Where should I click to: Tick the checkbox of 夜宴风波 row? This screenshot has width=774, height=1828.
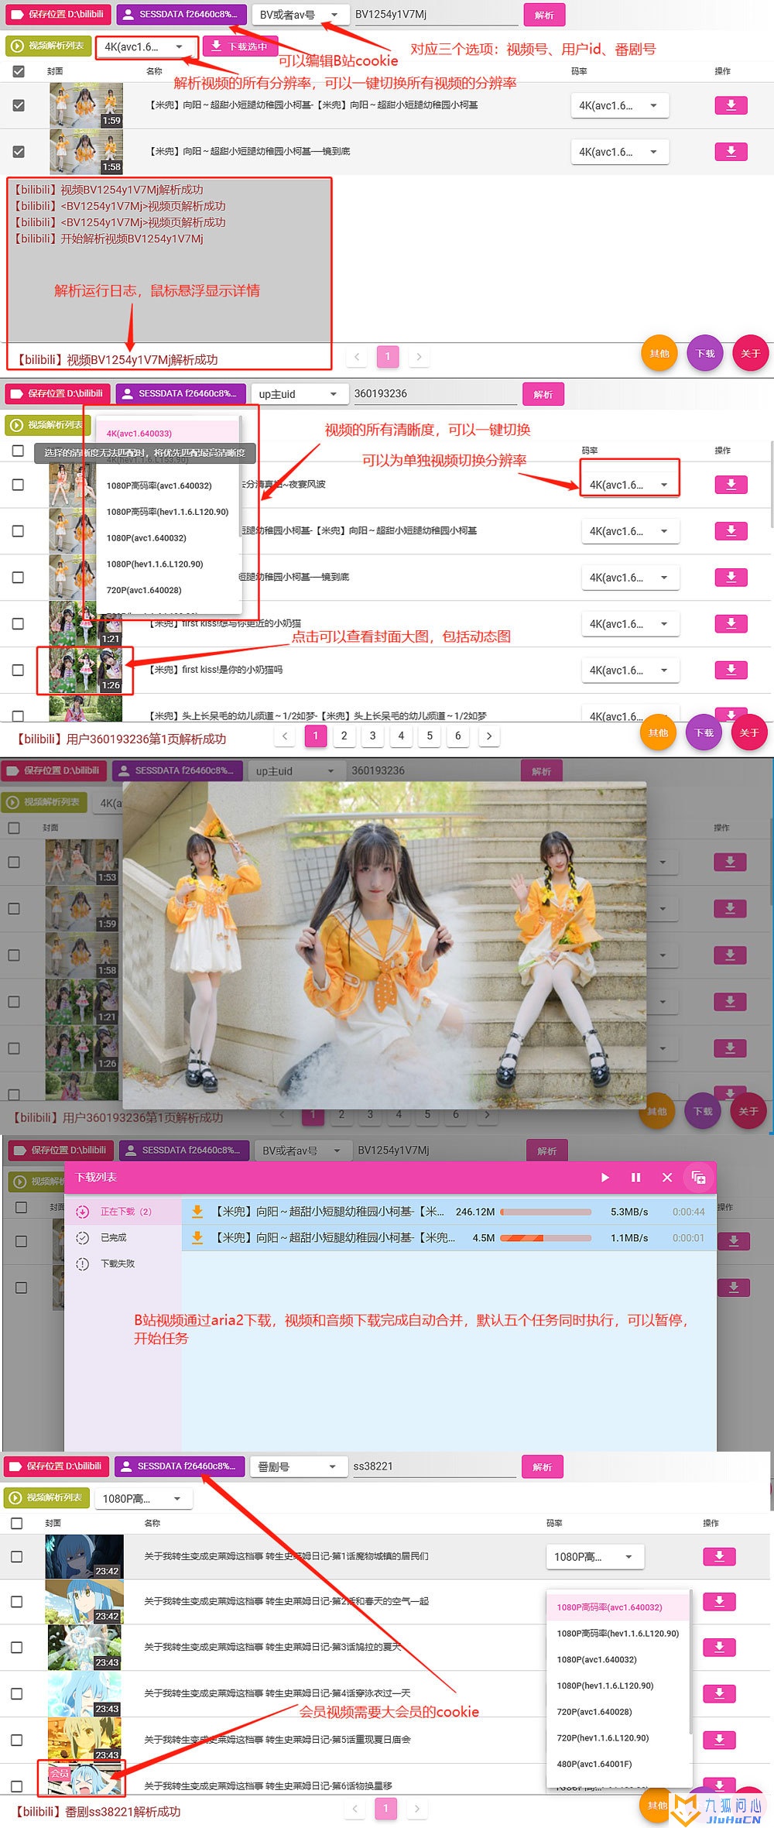tap(18, 485)
